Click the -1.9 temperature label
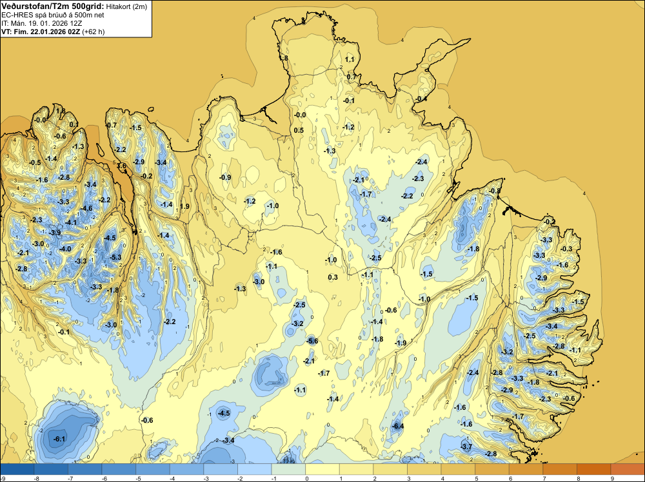Image resolution: width=645 pixels, height=482 pixels. pos(401,343)
